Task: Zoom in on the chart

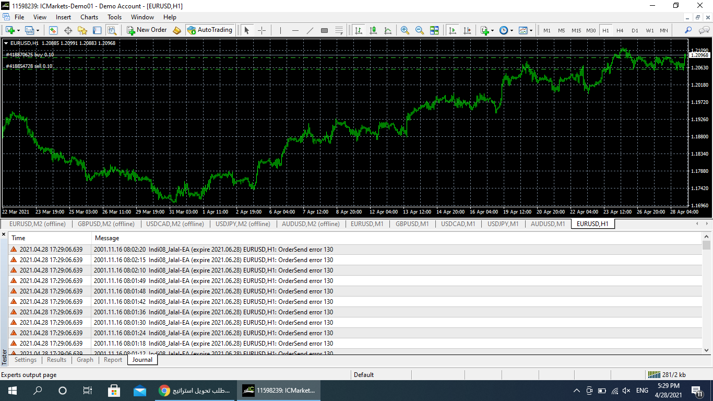Action: (405, 30)
